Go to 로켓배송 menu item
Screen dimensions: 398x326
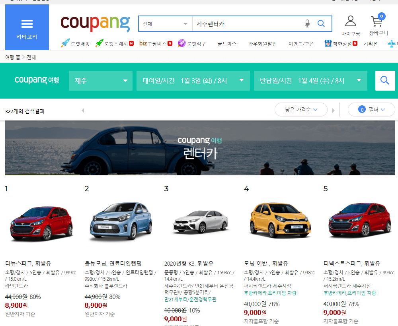pyautogui.click(x=80, y=44)
